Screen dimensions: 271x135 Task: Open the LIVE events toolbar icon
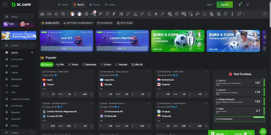49,14
